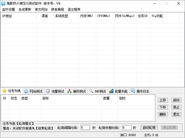Click the star icon on 任务列表 tab
The width and height of the screenshot is (185, 138).
pyautogui.click(x=5, y=91)
